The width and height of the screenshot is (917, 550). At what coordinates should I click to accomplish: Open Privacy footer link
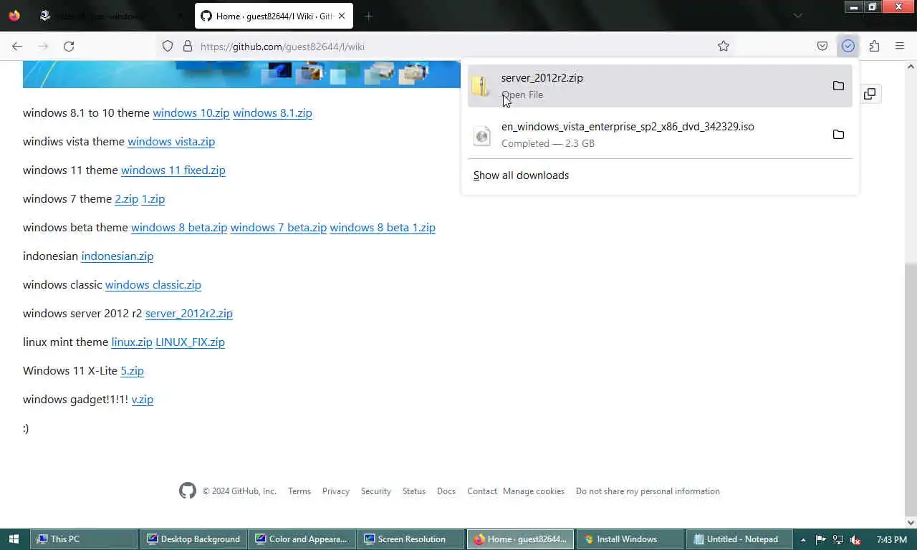tap(336, 491)
